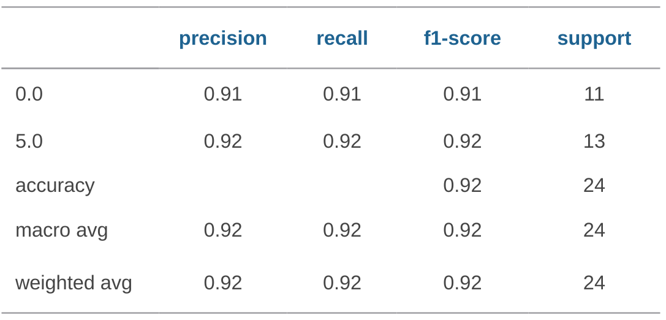Screen dimensions: 666x320
Task: Select weighted avg f1-score value
Action: click(x=462, y=283)
